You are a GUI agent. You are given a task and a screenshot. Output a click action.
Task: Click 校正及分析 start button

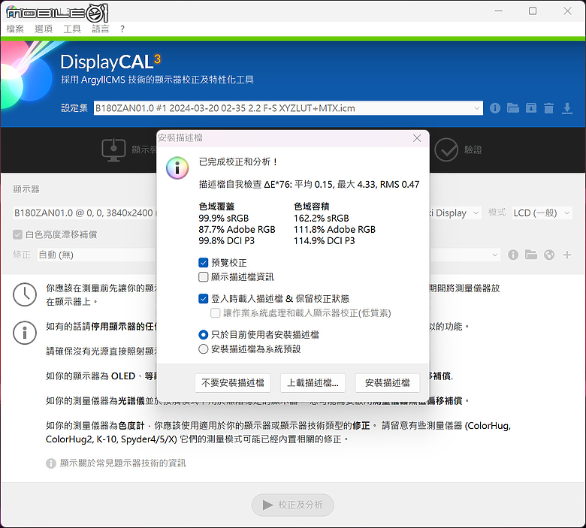(x=293, y=505)
